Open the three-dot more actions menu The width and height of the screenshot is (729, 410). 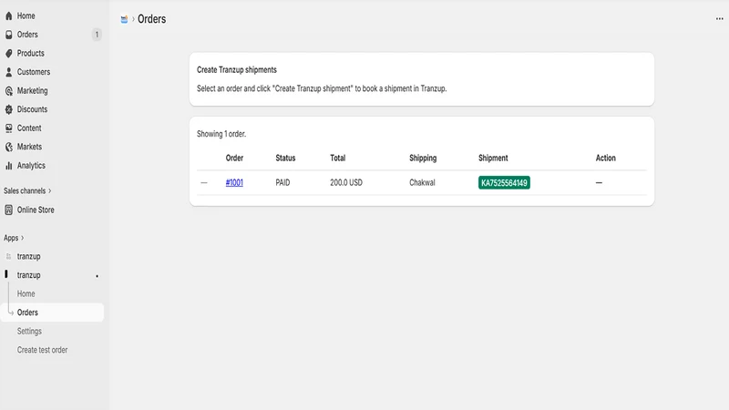click(719, 19)
